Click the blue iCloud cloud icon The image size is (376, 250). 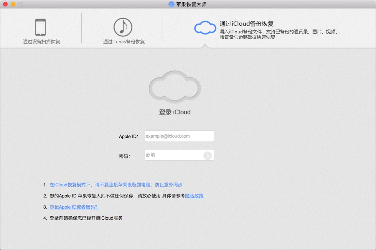click(205, 28)
